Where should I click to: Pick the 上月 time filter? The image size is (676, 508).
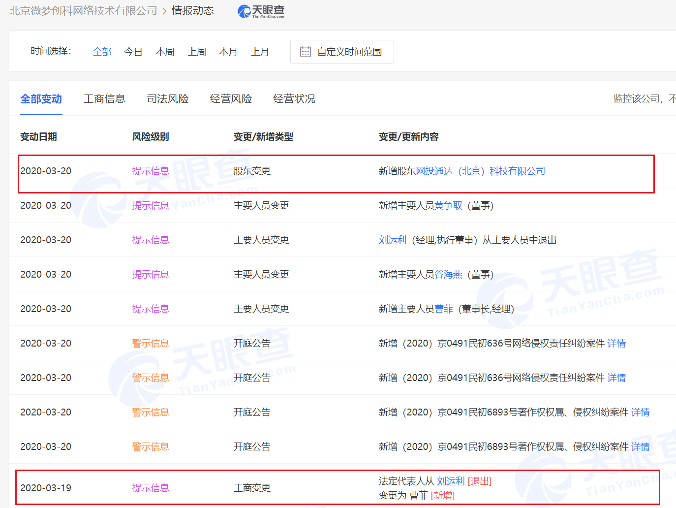pyautogui.click(x=260, y=52)
